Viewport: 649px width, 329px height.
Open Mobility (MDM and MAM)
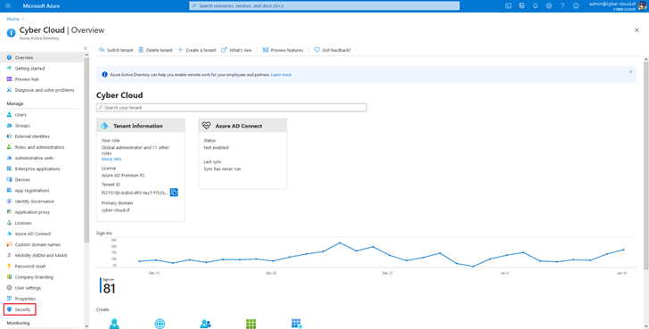click(x=42, y=255)
